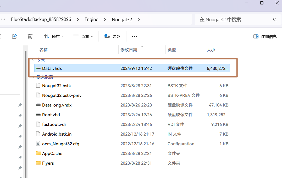
Task: Go to BlueStacksBackup_855829096 breadcrumb
Action: [41, 19]
